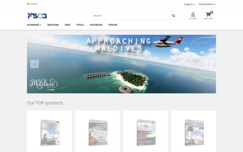Open product box with control tower

pyautogui.click(x=194, y=133)
